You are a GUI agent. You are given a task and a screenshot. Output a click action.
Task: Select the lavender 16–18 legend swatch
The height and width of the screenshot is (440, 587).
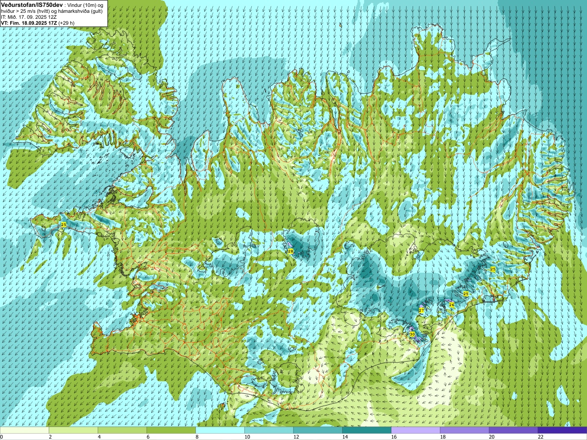tap(415, 430)
